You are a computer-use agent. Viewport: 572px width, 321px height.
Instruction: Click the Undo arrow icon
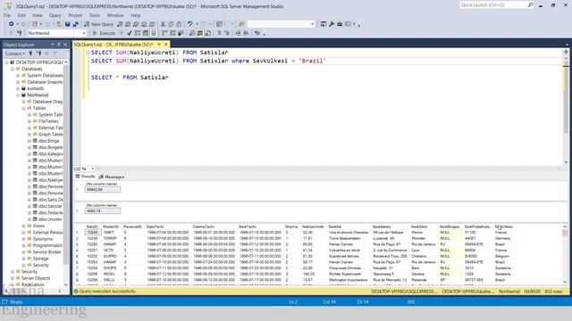point(189,24)
